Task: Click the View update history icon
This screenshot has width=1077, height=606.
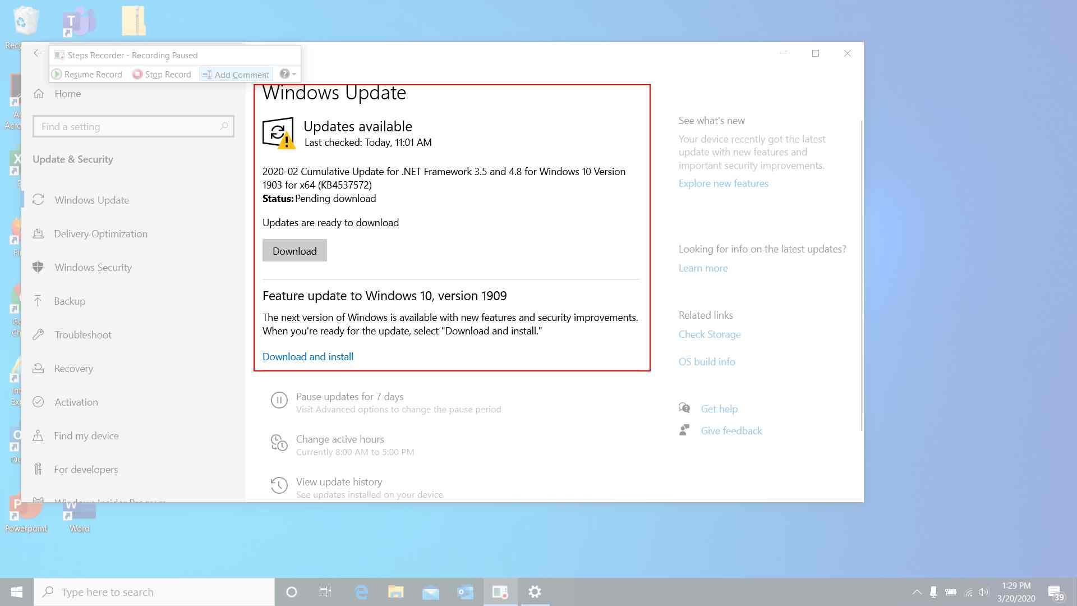Action: (x=279, y=485)
